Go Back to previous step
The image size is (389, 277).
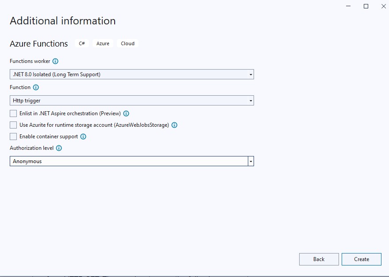pos(319,259)
